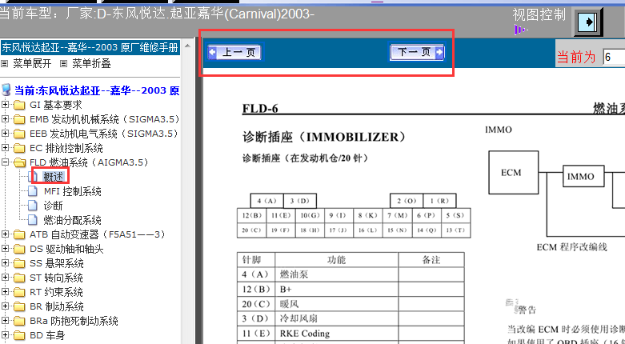Click the EEB folder icon
The height and width of the screenshot is (344, 625).
[x=18, y=134]
